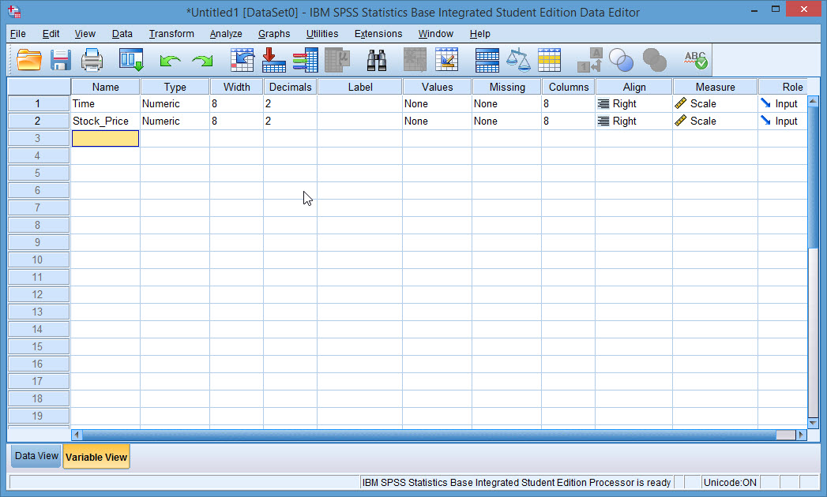827x497 pixels.
Task: Click the Print toolbar icon
Action: [92, 59]
